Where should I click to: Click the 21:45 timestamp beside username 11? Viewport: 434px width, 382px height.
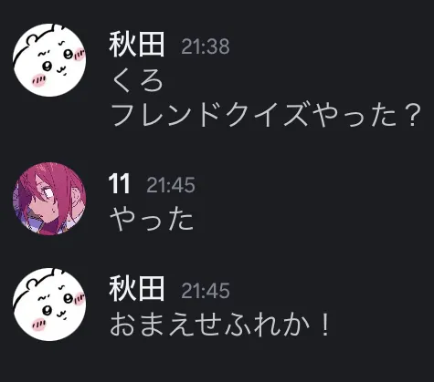pyautogui.click(x=171, y=185)
